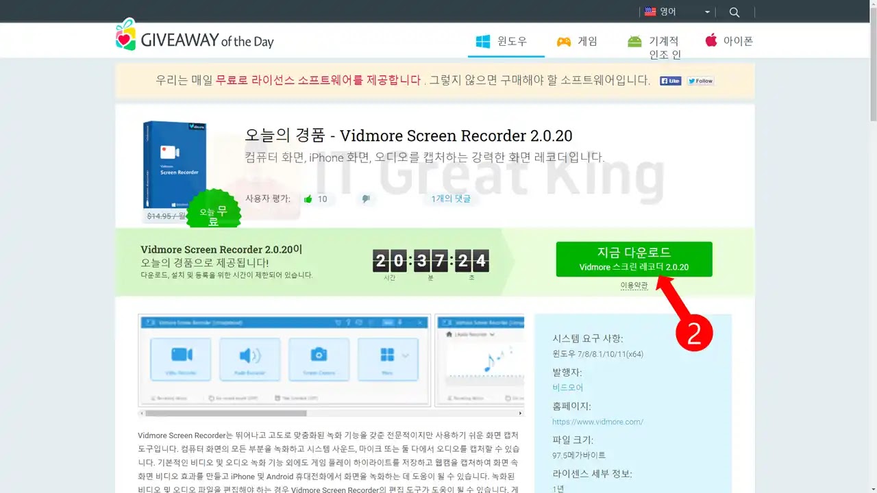Go to the 아이폰 tab
Screen dimensions: 877x493
[x=729, y=41]
